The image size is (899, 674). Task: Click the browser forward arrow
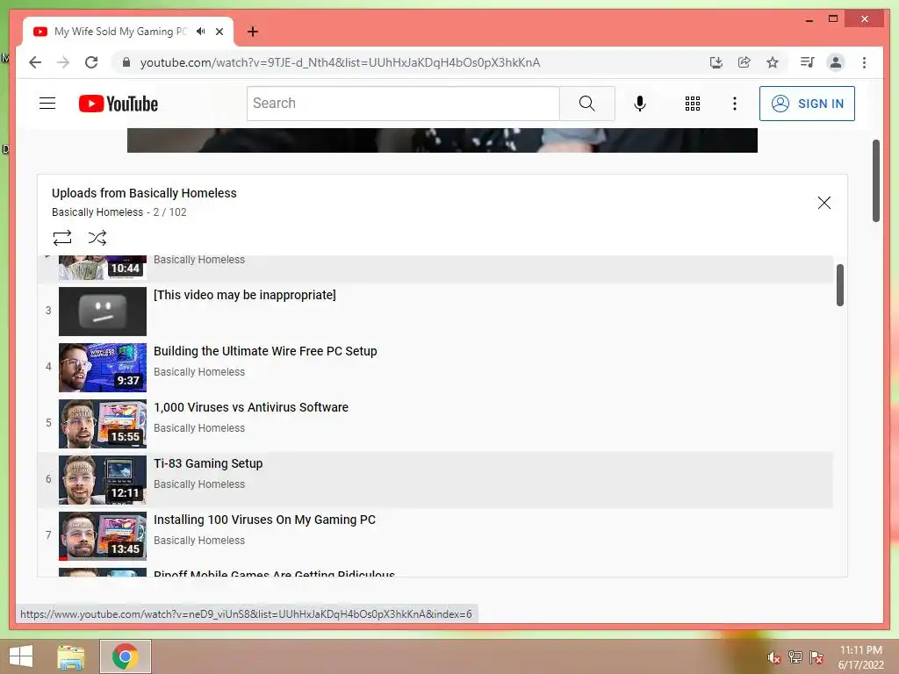click(x=63, y=62)
